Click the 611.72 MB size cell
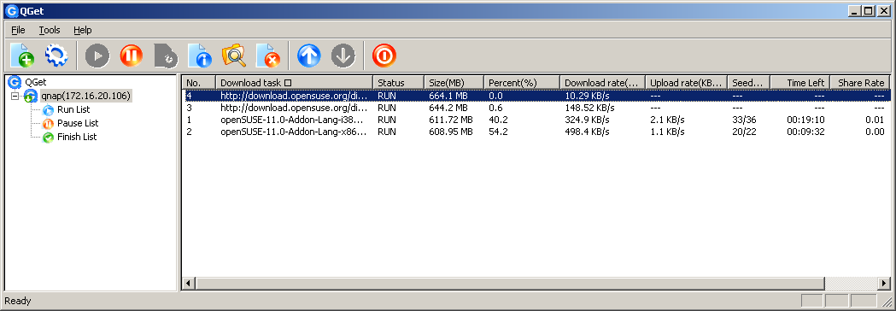Viewport: 896px width, 311px height. (451, 120)
